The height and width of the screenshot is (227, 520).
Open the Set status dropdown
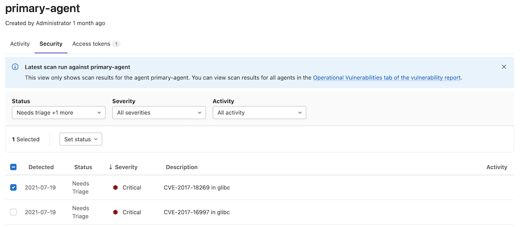[x=81, y=139]
